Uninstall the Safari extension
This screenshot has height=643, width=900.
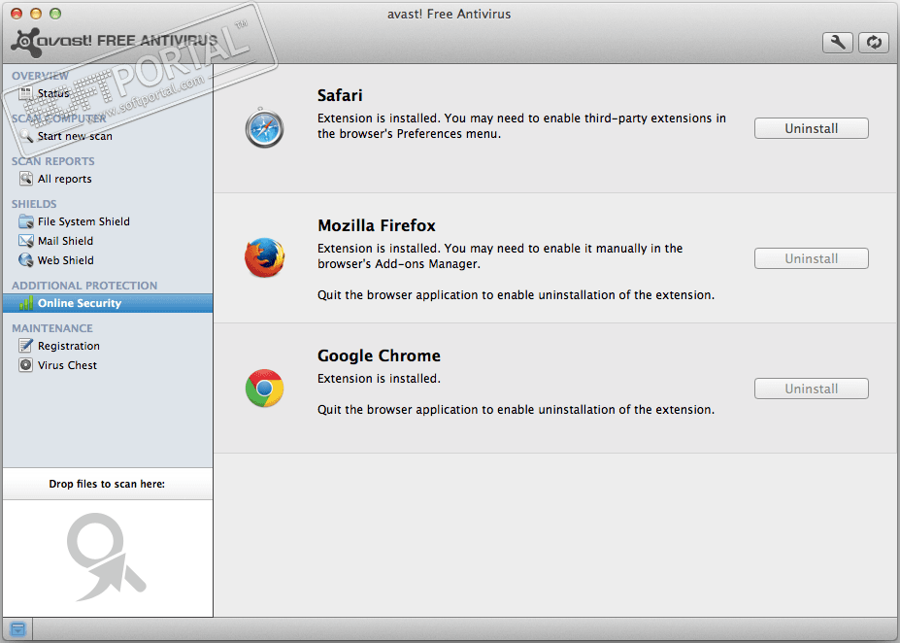tap(811, 128)
